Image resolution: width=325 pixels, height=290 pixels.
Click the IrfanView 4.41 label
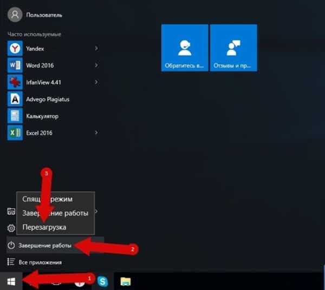coord(43,82)
